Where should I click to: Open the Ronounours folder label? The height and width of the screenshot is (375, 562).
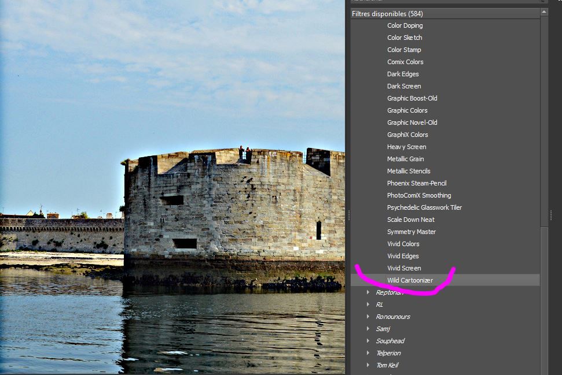(393, 317)
